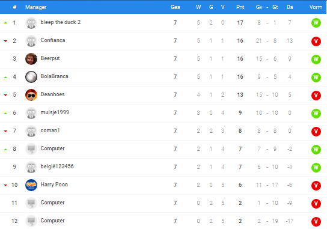Sort table by Ges column header
The image size is (327, 229).
pyautogui.click(x=175, y=7)
